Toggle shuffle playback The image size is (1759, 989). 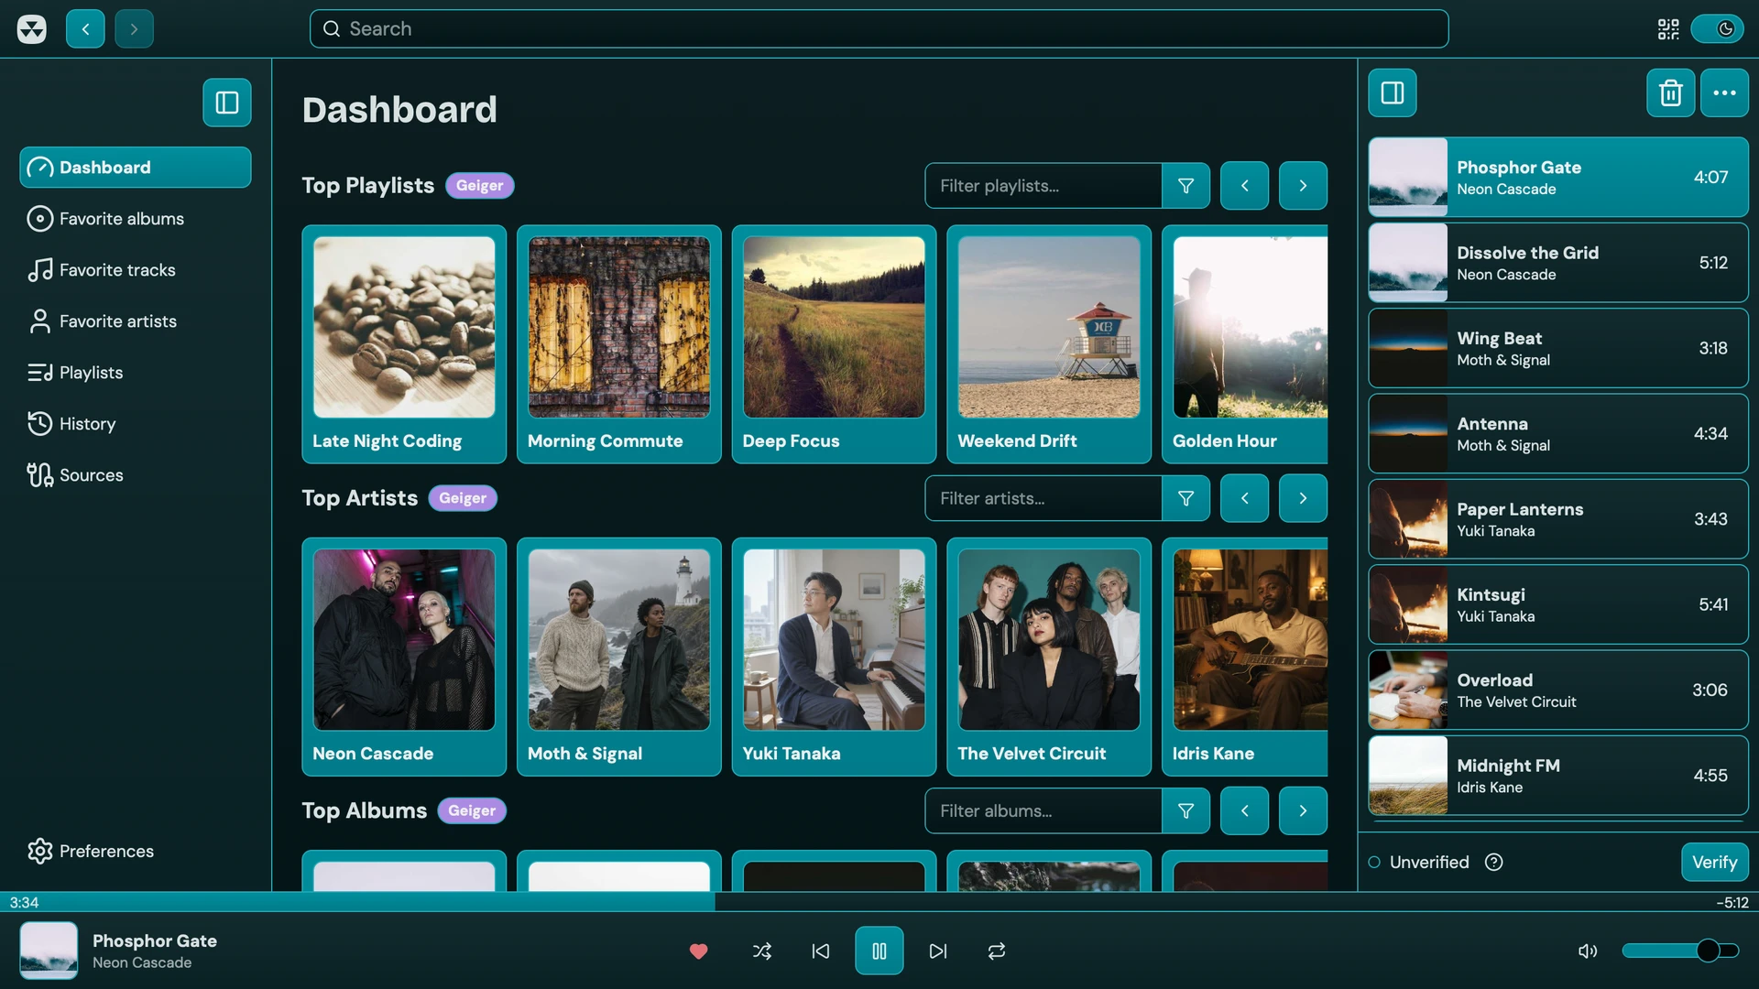click(761, 951)
